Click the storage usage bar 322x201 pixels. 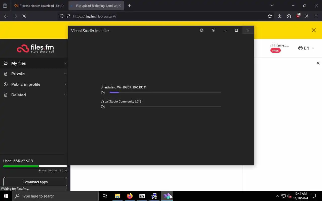35,166
